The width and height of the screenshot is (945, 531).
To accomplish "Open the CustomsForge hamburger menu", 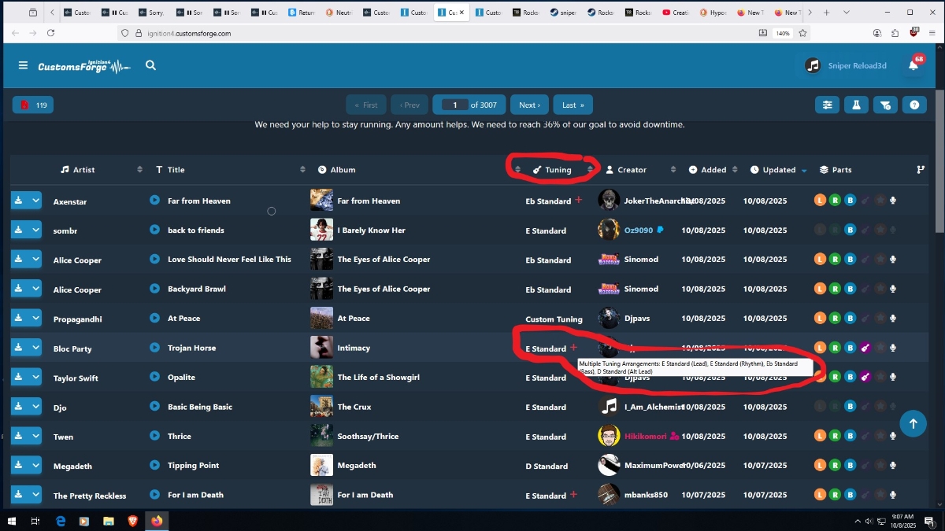I will point(23,66).
